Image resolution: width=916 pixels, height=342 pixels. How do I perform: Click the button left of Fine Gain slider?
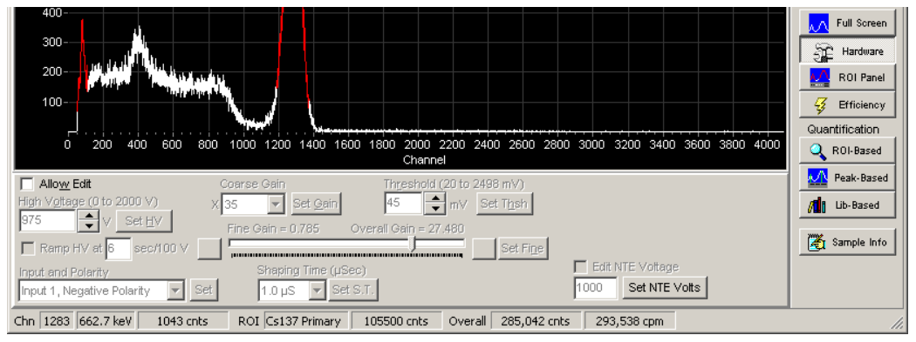point(210,248)
